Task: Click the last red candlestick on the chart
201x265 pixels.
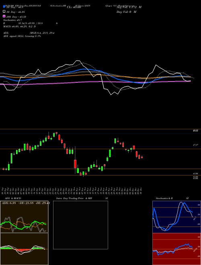Action: 142,157
